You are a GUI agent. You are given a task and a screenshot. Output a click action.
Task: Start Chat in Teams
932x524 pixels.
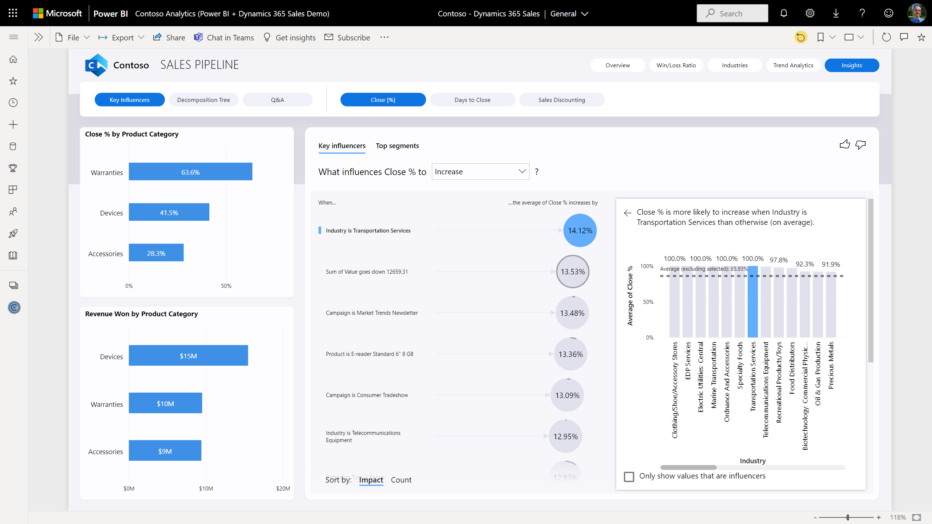coord(224,37)
